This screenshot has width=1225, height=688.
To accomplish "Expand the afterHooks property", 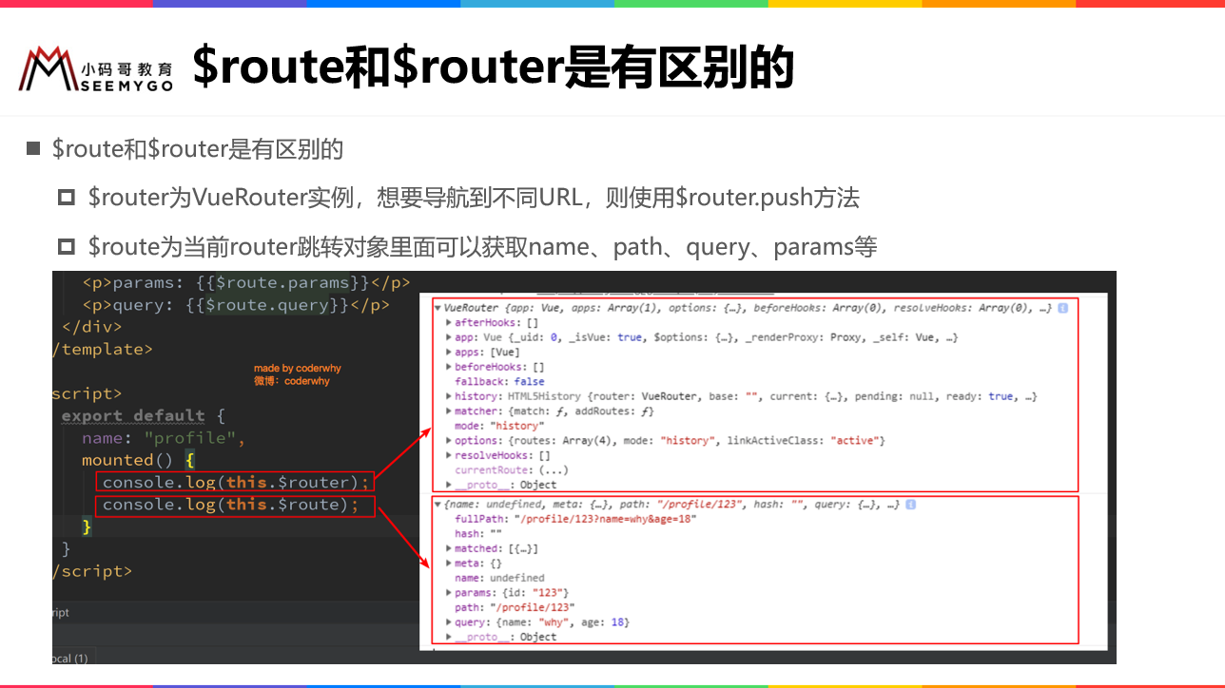I will point(448,323).
